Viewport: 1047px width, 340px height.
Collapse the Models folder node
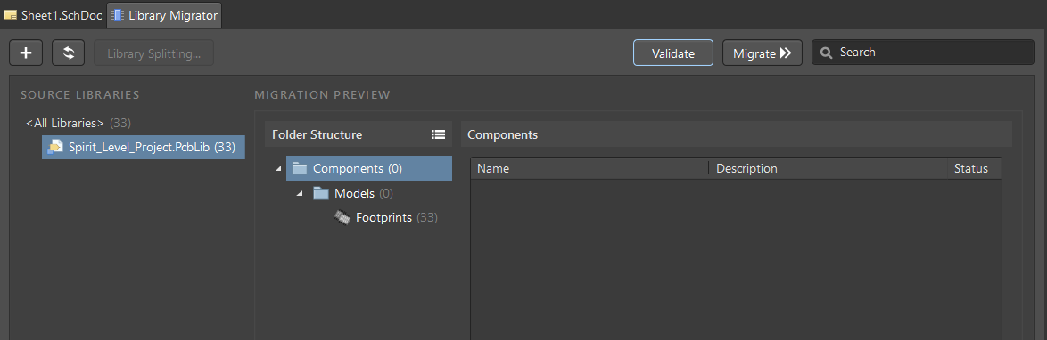[300, 194]
